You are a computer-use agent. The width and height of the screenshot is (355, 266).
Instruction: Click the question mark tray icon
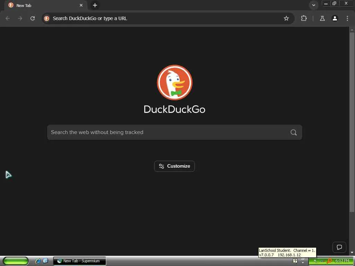pyautogui.click(x=295, y=261)
